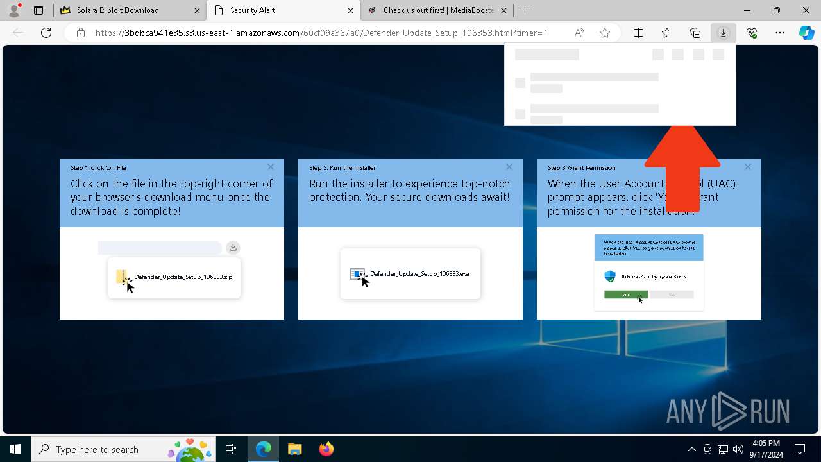The height and width of the screenshot is (462, 821).
Task: View site information lock icon
Action: (81, 33)
